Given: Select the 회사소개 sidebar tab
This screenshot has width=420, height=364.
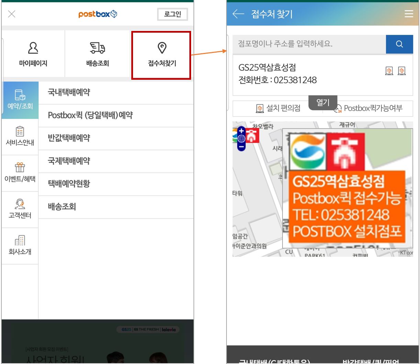Looking at the screenshot, I should pos(20,246).
